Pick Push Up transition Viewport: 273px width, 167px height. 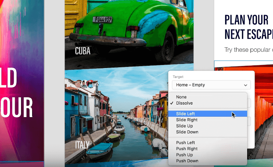(x=208, y=155)
